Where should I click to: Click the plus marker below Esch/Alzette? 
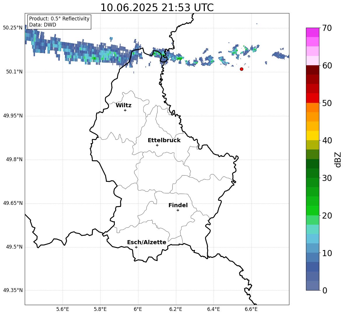coord(136,247)
